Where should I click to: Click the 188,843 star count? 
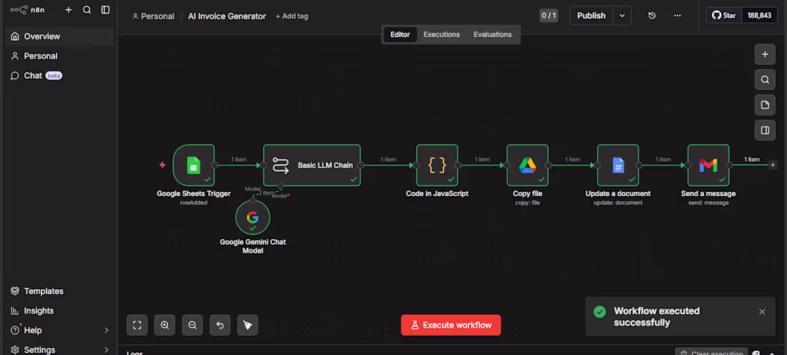click(x=759, y=16)
